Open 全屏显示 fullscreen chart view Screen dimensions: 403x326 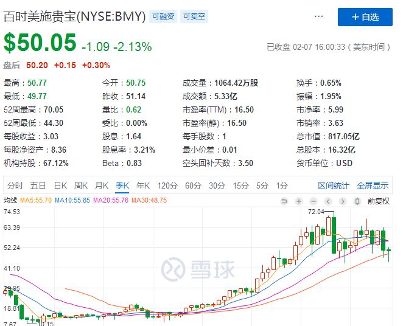coord(373,186)
